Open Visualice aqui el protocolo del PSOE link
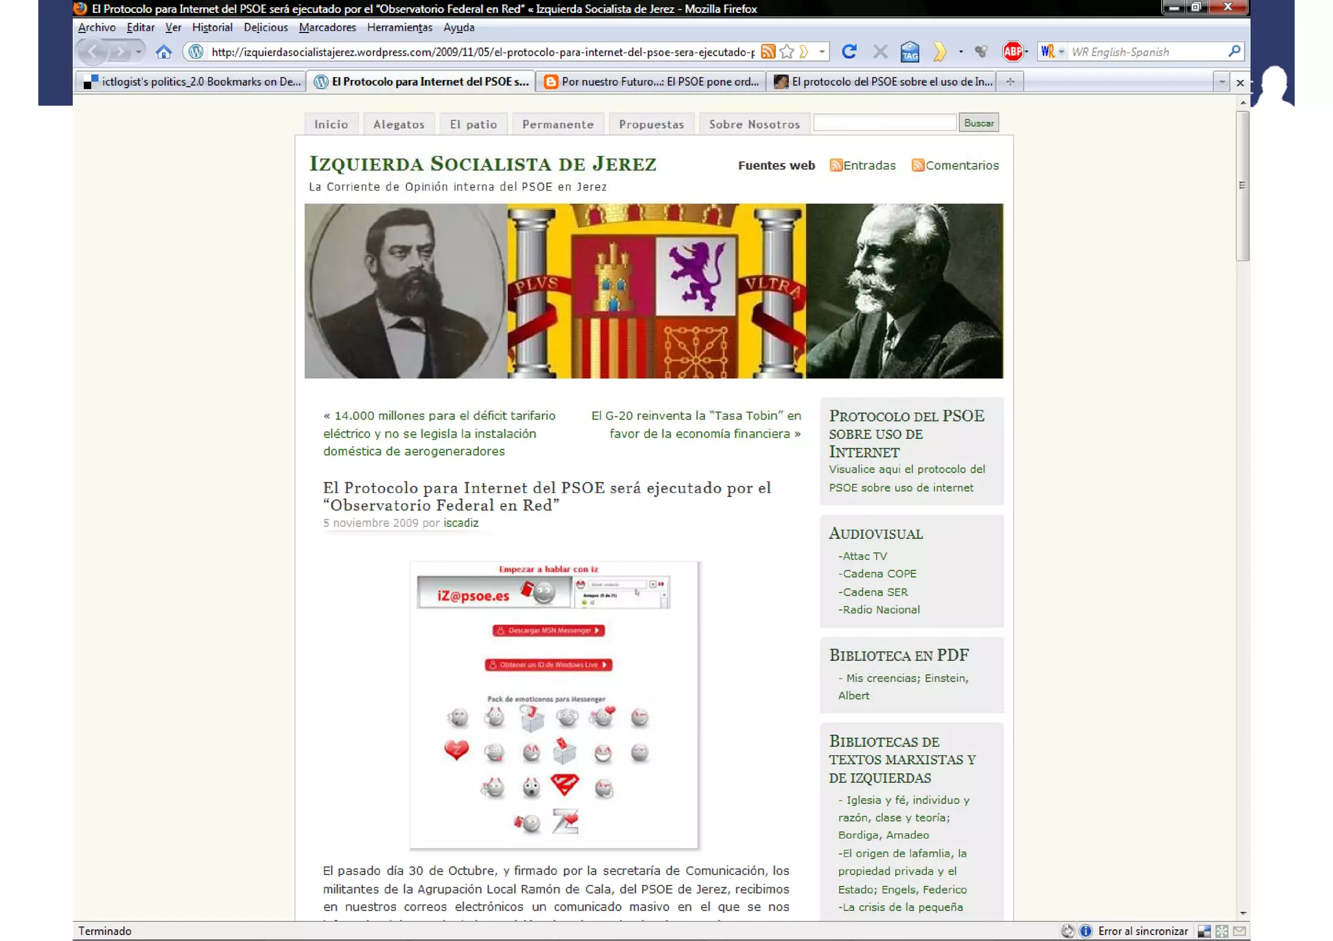The height and width of the screenshot is (941, 1333). pos(907,478)
